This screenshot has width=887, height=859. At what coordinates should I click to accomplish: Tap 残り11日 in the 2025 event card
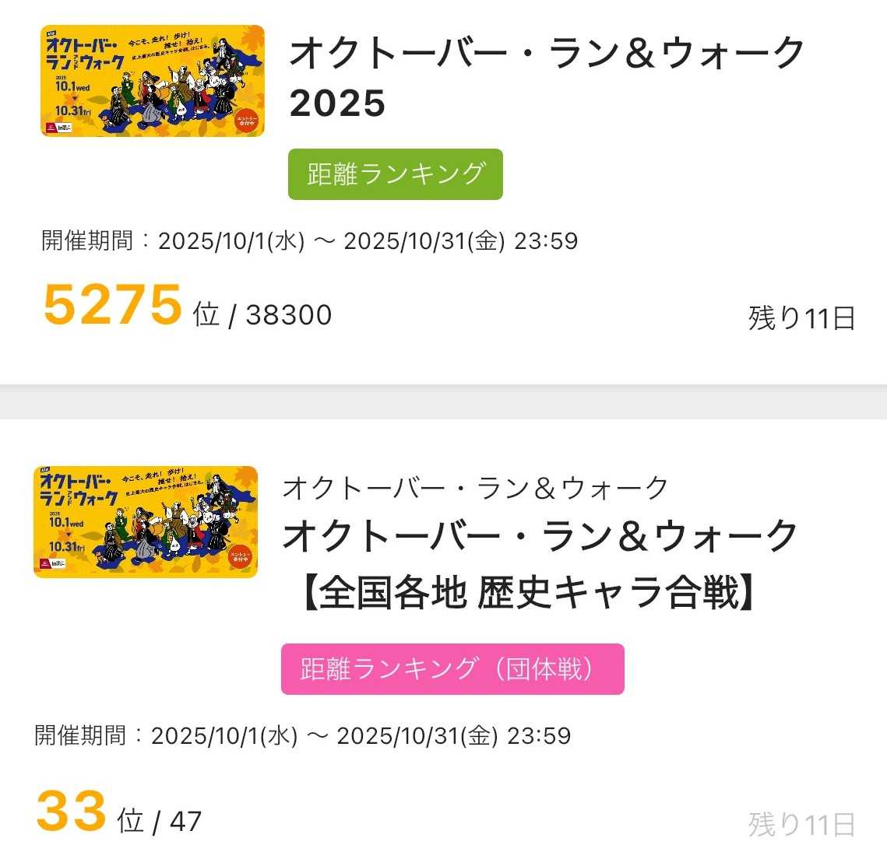point(801,318)
